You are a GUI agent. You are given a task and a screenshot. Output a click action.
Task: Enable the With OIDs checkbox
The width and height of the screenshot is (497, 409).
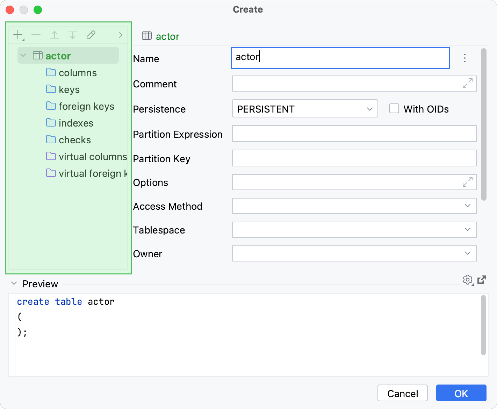pyautogui.click(x=394, y=108)
